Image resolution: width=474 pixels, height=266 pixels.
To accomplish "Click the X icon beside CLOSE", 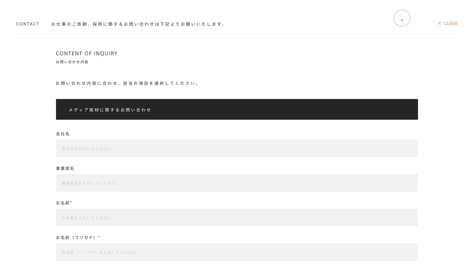I will 439,23.
